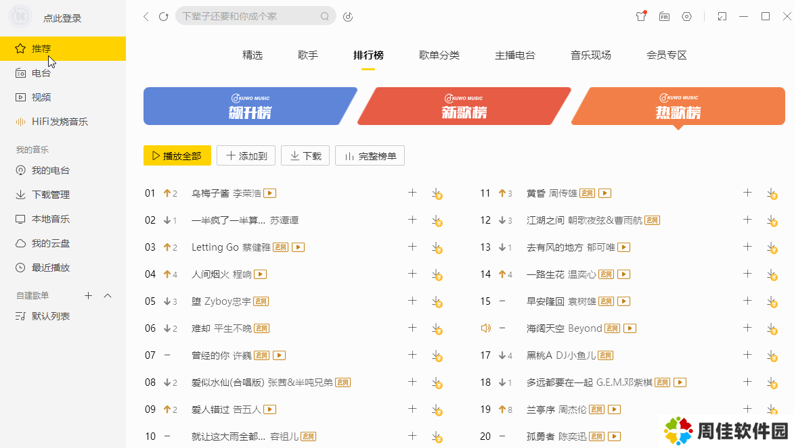This screenshot has width=794, height=448.
Task: Click the back navigation arrow
Action: [x=146, y=16]
